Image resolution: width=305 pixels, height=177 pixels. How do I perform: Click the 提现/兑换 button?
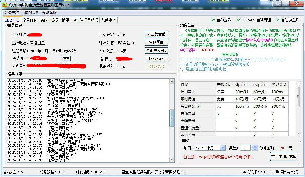156,67
